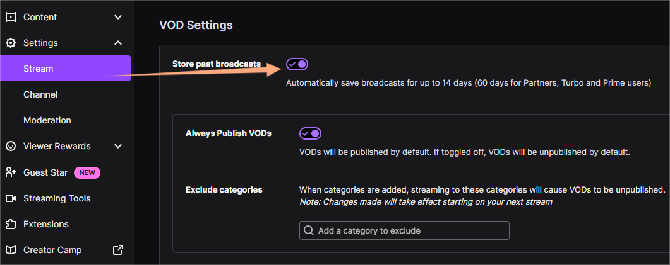Turn off Always Publish VODs toggle

pyautogui.click(x=311, y=133)
